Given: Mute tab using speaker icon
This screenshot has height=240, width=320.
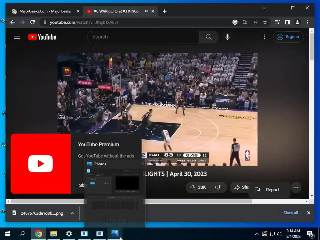Looking at the screenshot, I should pos(146,11).
